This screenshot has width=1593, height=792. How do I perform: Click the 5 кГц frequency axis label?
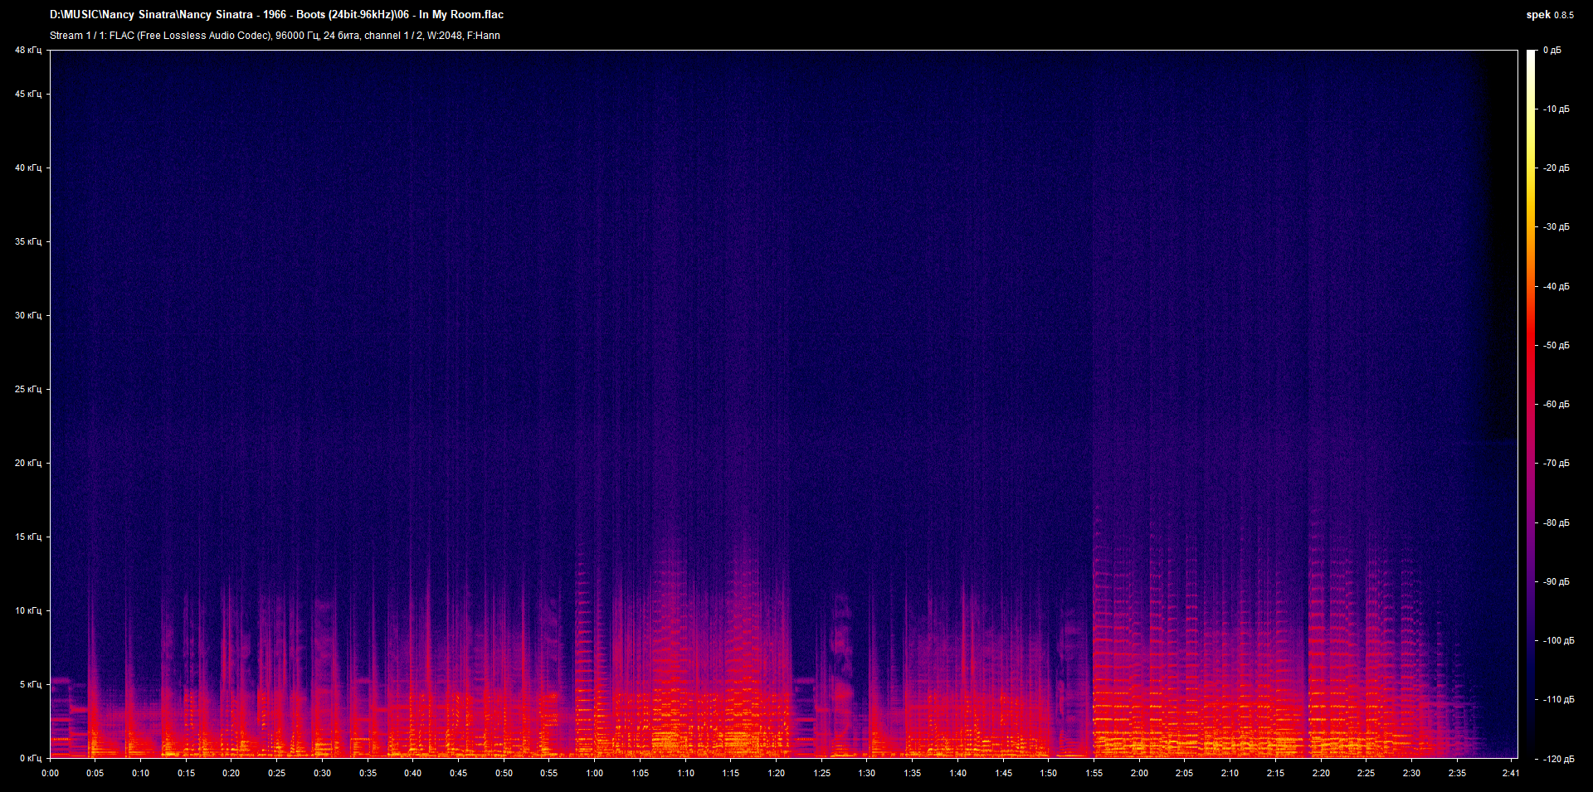click(31, 685)
